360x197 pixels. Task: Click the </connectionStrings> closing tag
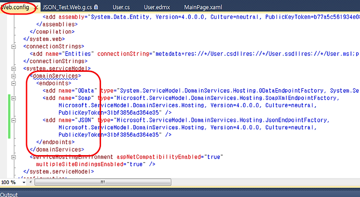pos(55,61)
